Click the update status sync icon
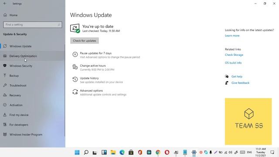The image size is (279, 157). pos(75,28)
